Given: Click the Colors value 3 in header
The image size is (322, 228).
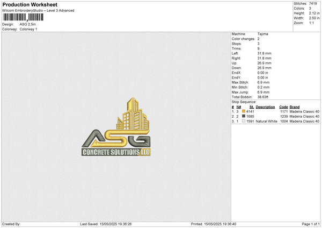Looking at the screenshot, I should tap(310, 9).
